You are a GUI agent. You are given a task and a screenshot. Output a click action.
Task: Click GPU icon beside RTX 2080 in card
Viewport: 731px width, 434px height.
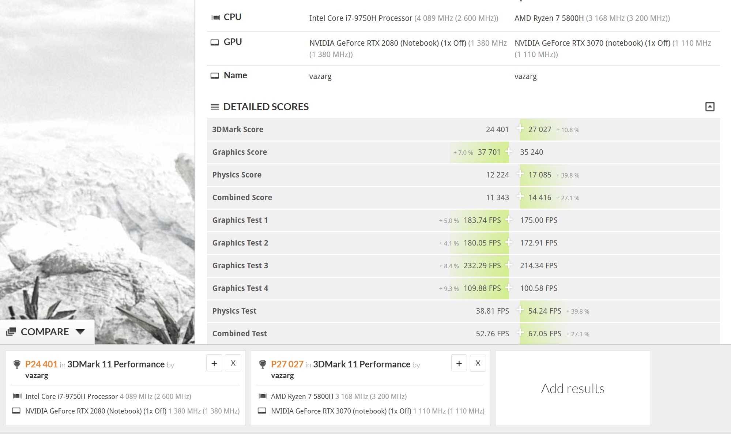pyautogui.click(x=16, y=411)
